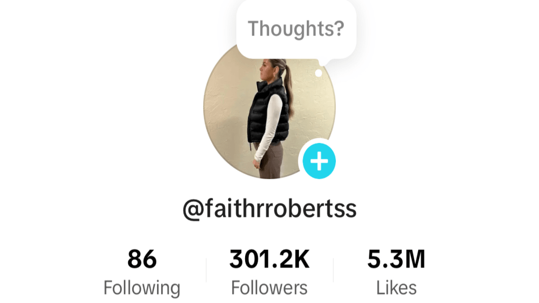Open the Followers label link
The height and width of the screenshot is (303, 539).
[x=269, y=288]
